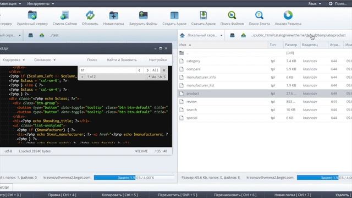Create a folder with Новая папка icon

pyautogui.click(x=114, y=15)
